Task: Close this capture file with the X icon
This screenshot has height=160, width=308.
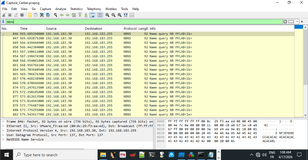Action: [42, 15]
